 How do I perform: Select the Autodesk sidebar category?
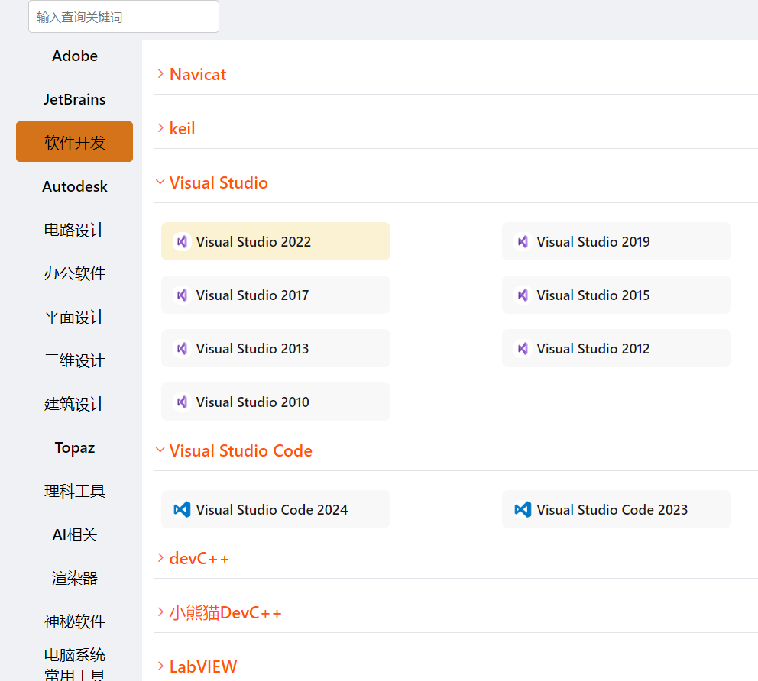[75, 186]
